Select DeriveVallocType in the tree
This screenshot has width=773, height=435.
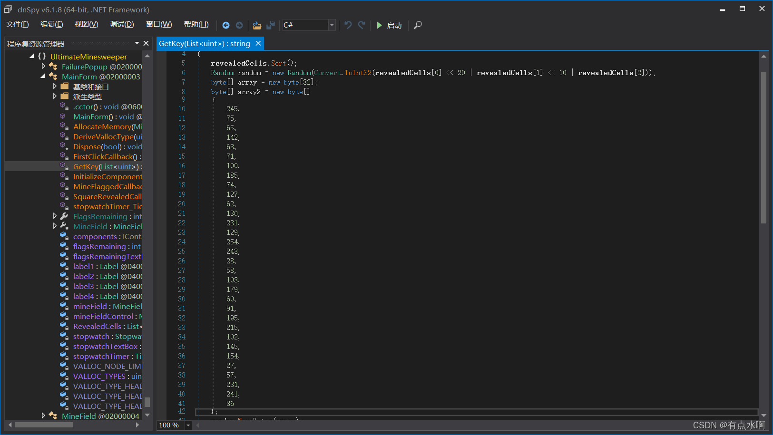108,136
